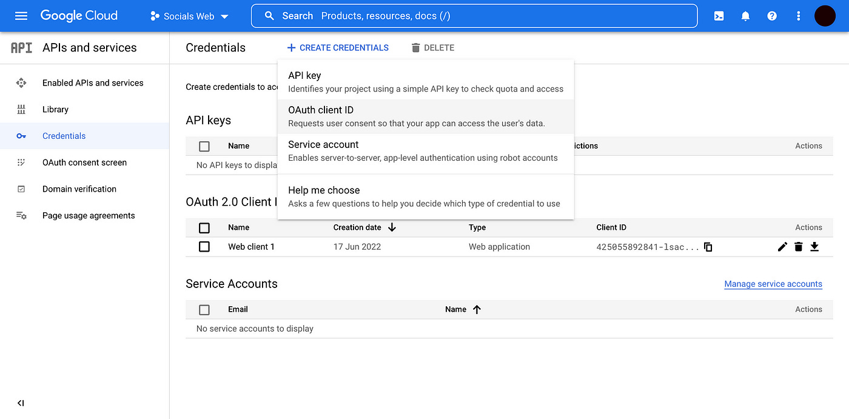Check the Web client 1 row checkbox
Screen dimensions: 849x419
tap(204, 247)
